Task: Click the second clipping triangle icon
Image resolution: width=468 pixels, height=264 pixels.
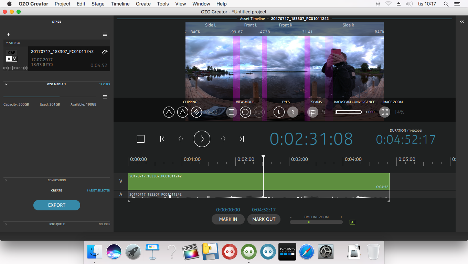Action: point(183,112)
